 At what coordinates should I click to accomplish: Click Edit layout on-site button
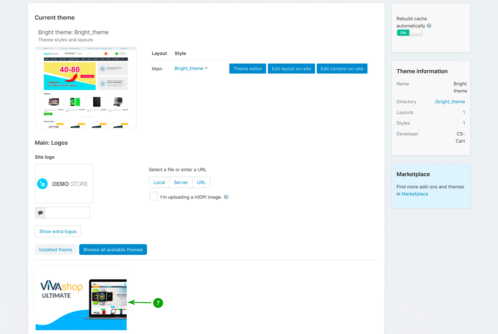pyautogui.click(x=291, y=69)
